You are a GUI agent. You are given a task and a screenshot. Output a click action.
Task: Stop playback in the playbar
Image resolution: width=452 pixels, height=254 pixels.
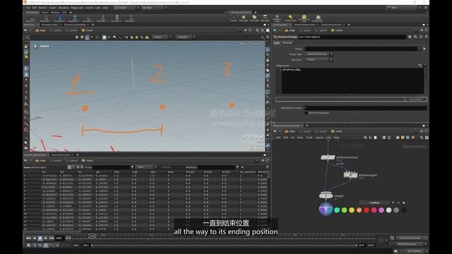coord(40,238)
